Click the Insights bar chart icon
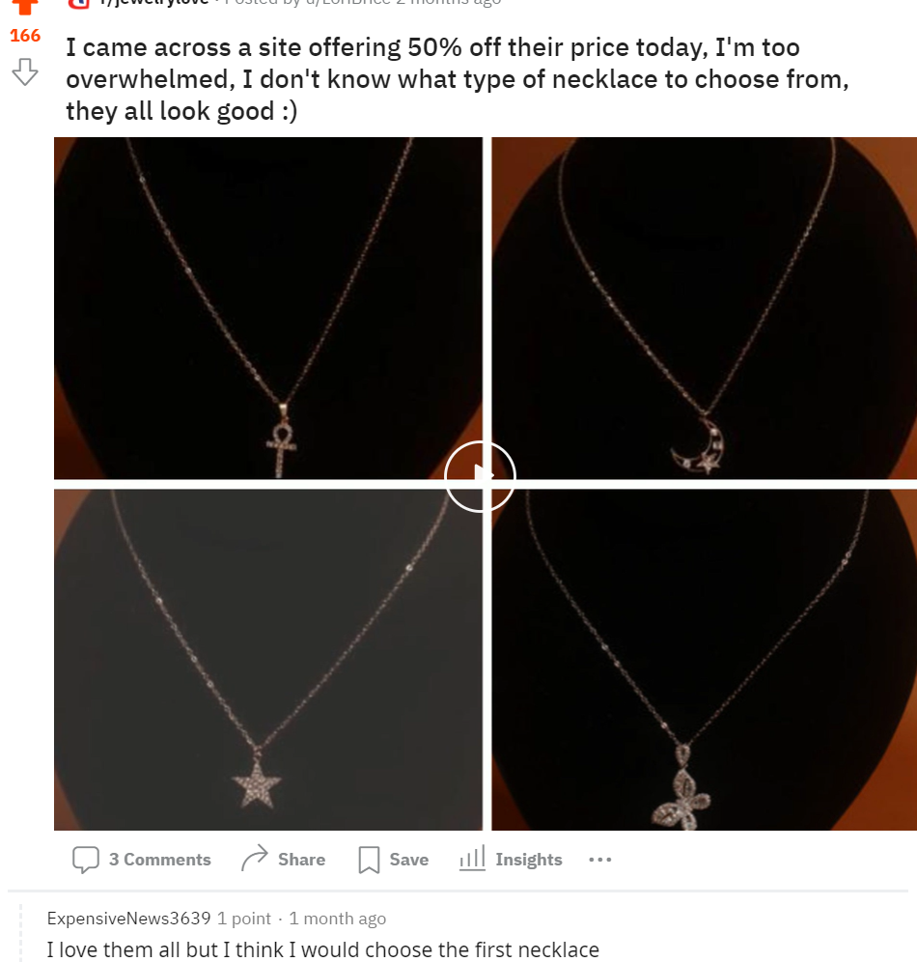The image size is (917, 962). pyautogui.click(x=472, y=858)
